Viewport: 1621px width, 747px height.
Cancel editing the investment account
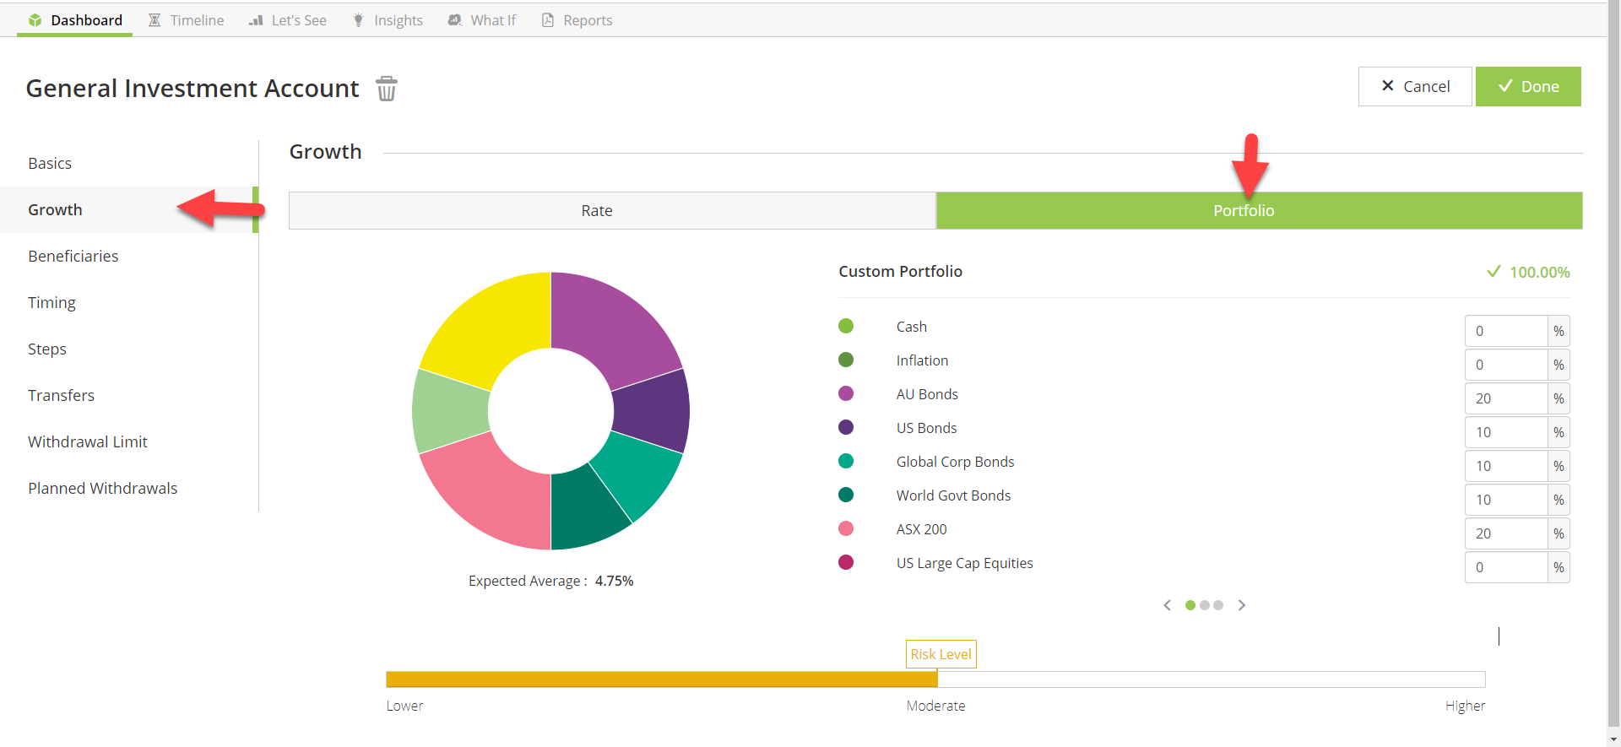tap(1415, 86)
